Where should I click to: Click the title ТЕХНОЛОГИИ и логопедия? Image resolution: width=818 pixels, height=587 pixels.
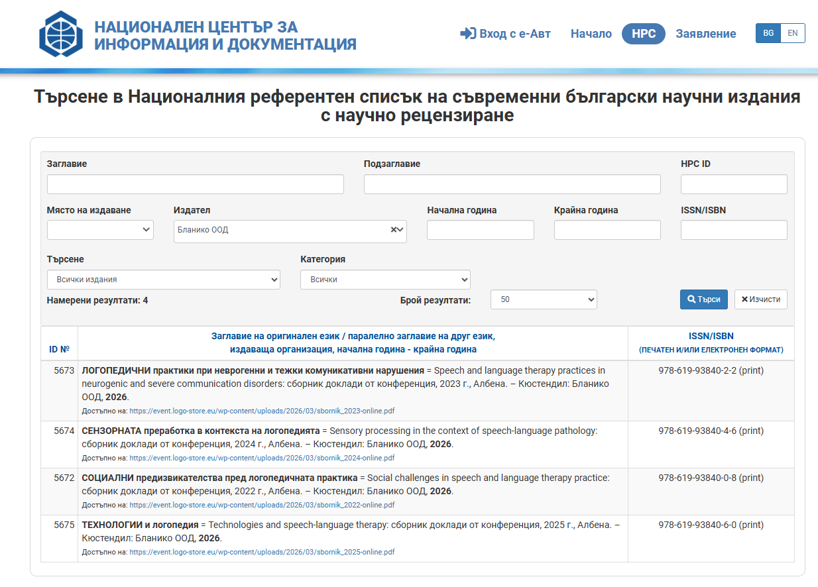coord(140,525)
